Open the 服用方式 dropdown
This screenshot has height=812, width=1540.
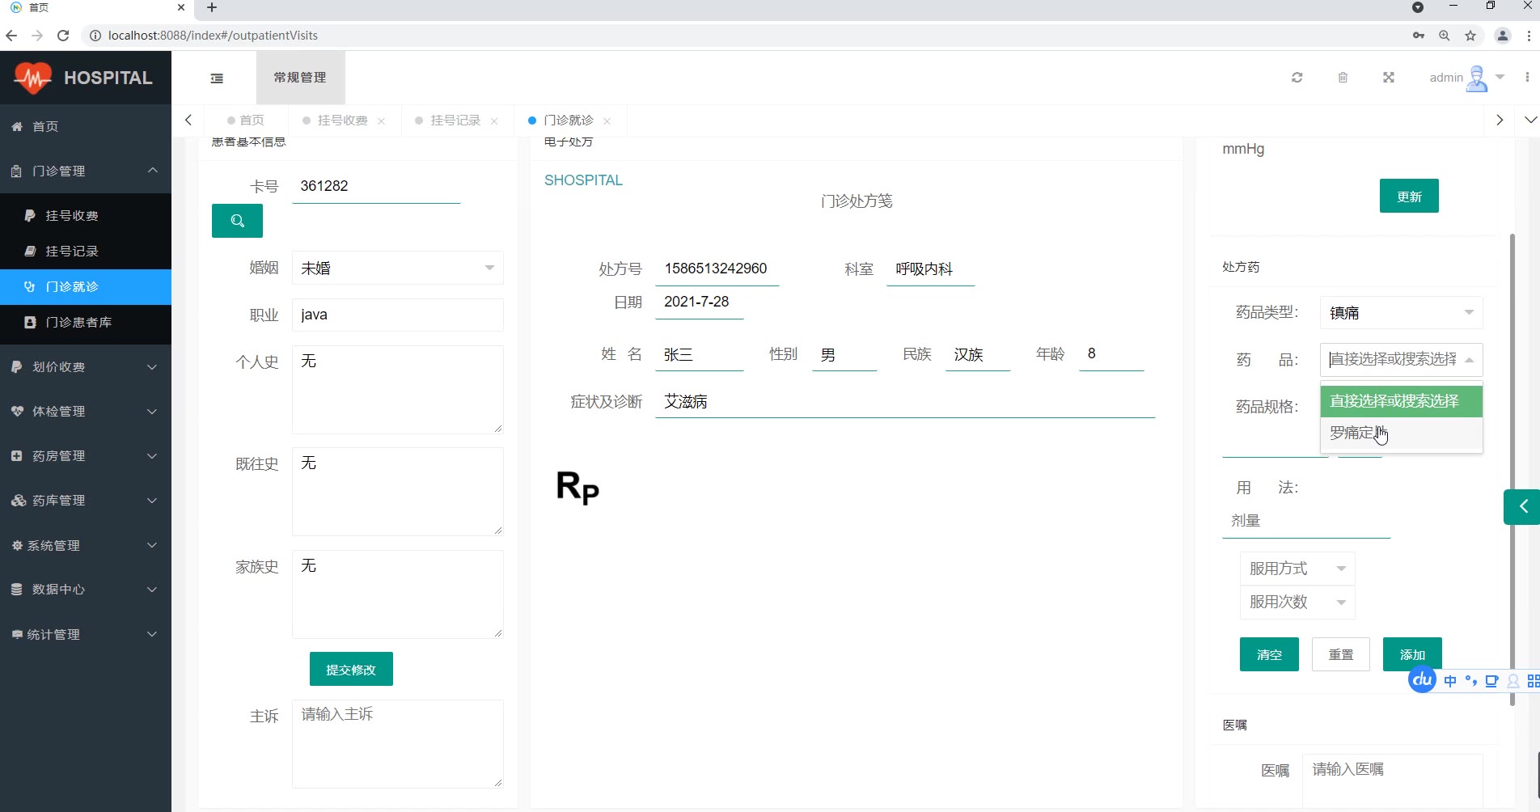point(1297,569)
